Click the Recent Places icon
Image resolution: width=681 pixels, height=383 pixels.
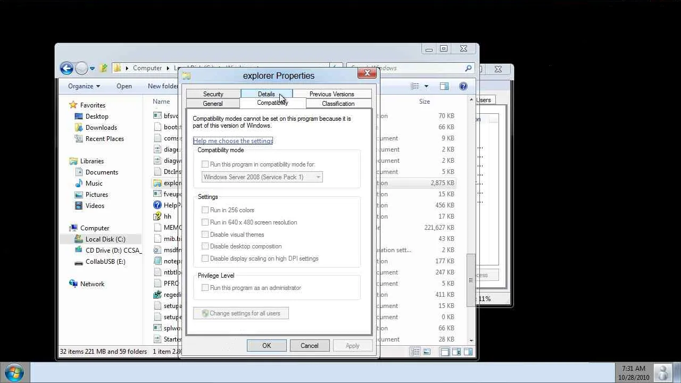click(79, 139)
